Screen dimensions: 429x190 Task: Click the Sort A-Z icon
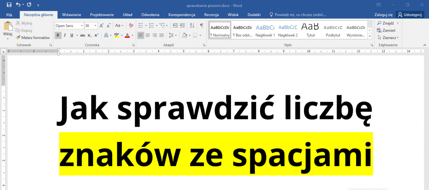[x=192, y=26]
